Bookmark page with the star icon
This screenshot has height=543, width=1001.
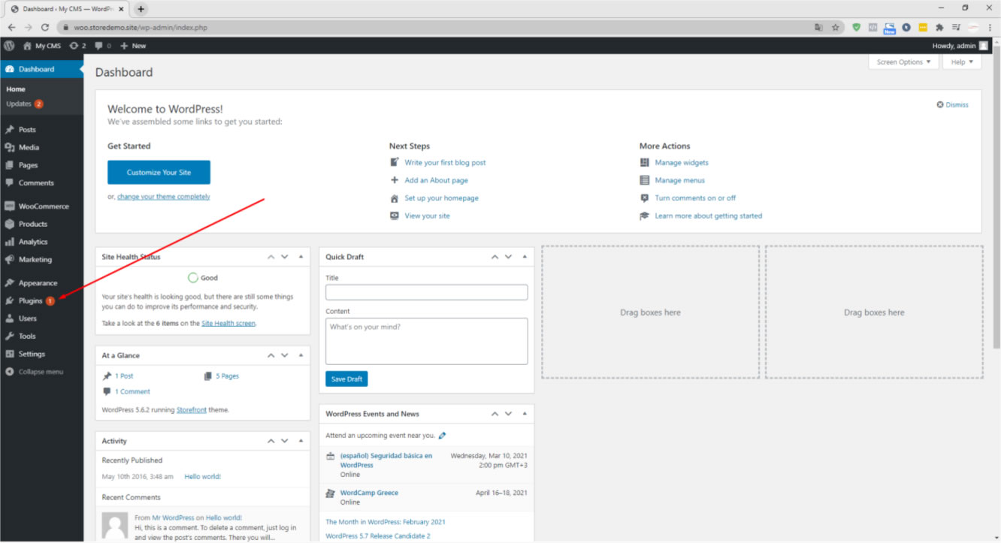[836, 27]
